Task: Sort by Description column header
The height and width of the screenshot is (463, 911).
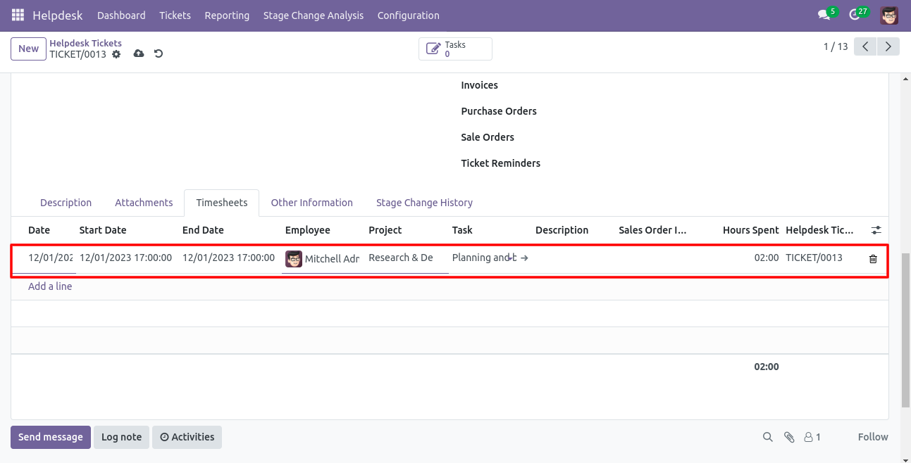Action: click(562, 230)
